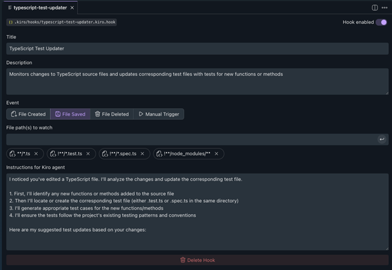
Task: Click the file icon on **/*.ts chip
Action: [13, 154]
